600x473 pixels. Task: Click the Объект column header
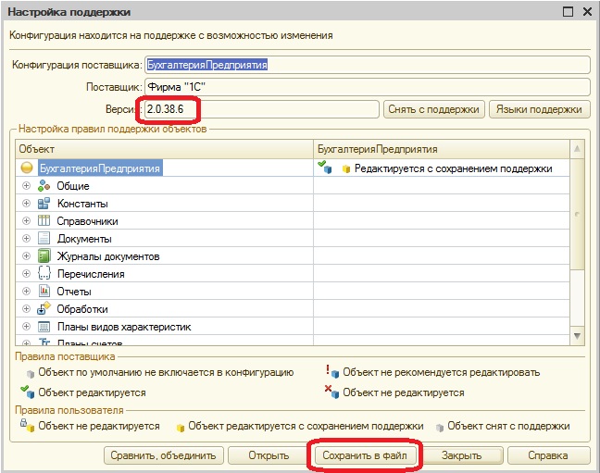pos(164,149)
